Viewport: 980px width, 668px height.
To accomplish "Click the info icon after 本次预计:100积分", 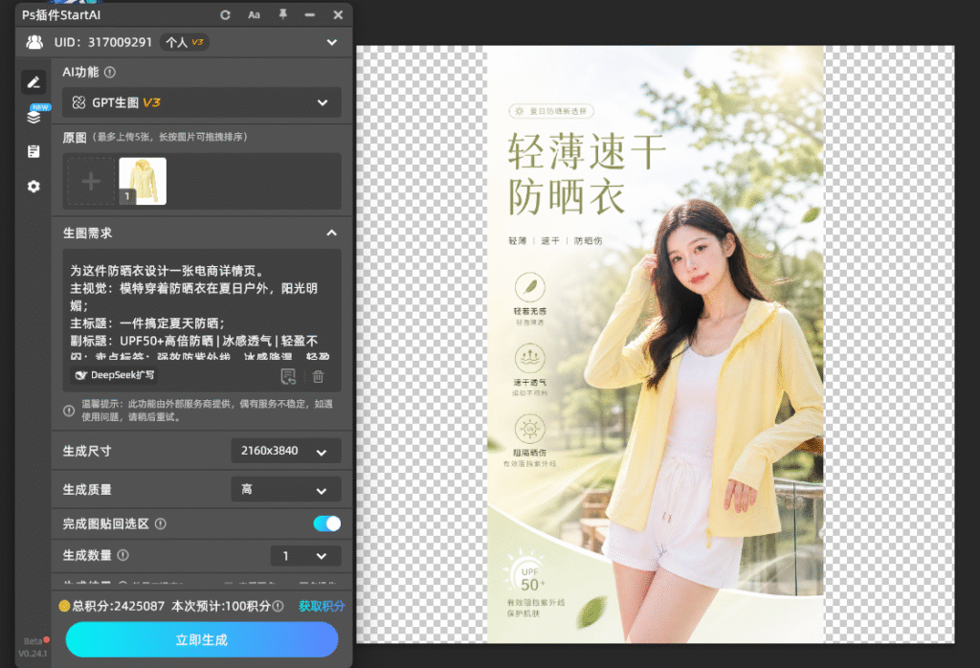I will [x=278, y=606].
